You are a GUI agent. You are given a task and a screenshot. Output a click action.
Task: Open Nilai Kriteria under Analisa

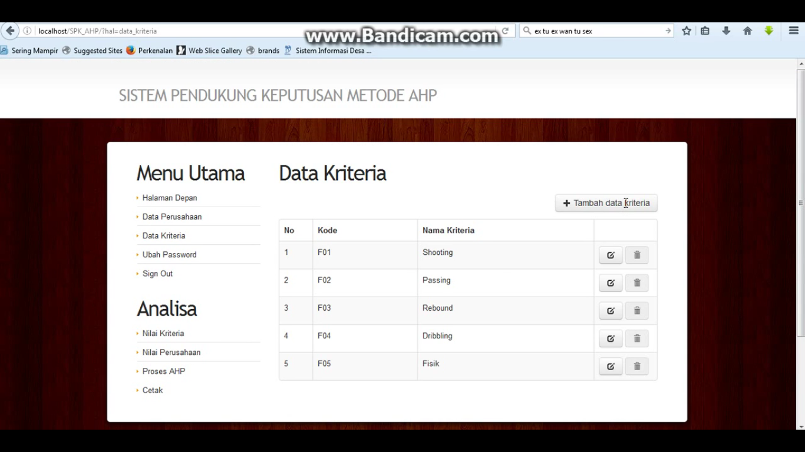pos(163,334)
